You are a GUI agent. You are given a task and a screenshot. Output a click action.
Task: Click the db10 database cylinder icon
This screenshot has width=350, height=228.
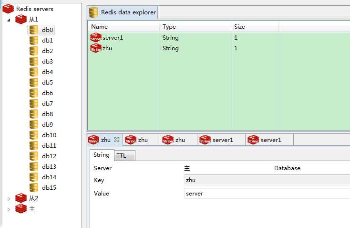pos(34,135)
